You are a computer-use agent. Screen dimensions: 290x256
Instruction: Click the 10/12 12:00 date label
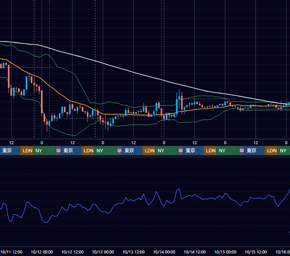click(72, 252)
